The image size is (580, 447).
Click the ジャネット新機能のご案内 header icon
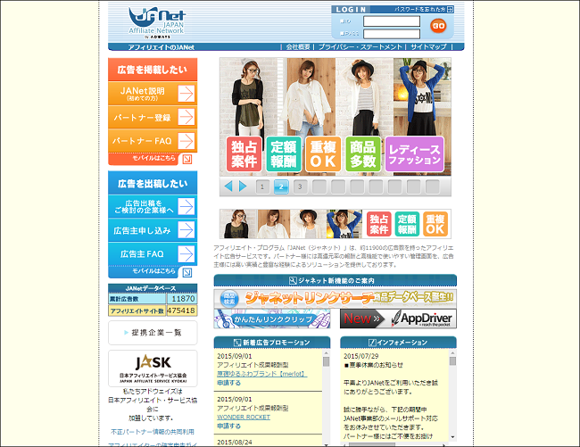293,281
